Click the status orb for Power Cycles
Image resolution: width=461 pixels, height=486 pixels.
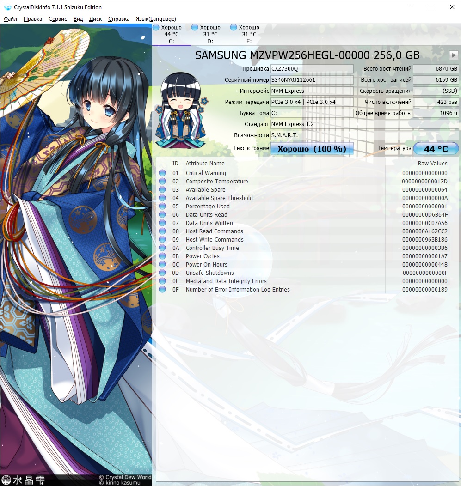click(x=162, y=256)
